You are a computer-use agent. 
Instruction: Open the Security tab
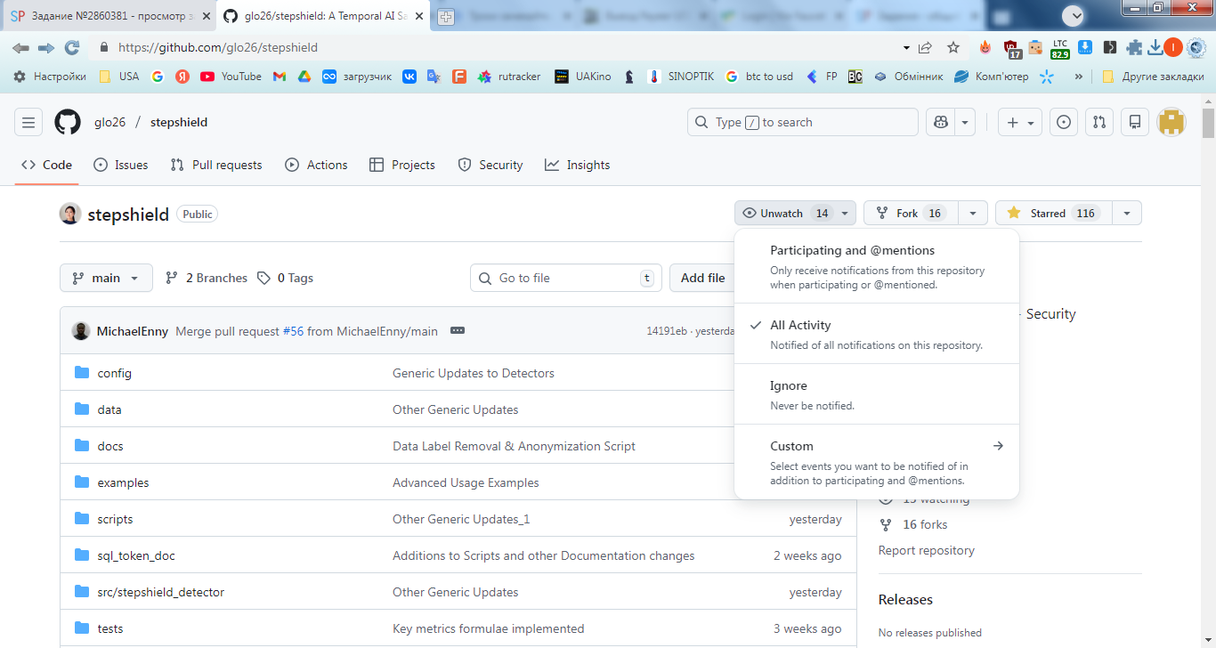tap(490, 165)
